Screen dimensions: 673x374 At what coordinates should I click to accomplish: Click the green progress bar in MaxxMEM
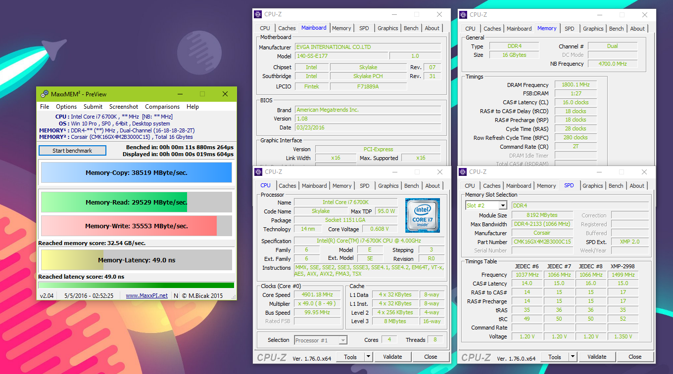pyautogui.click(x=136, y=285)
